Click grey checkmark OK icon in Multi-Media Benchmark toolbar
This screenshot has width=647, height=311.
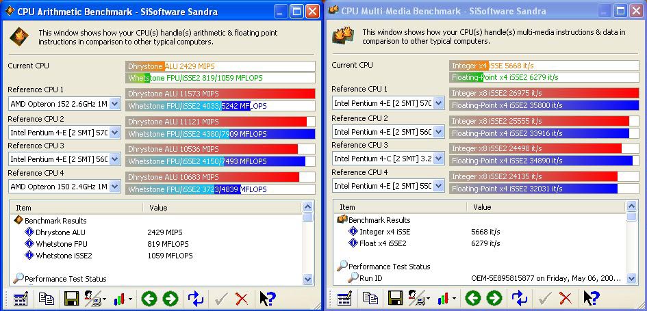coord(545,298)
